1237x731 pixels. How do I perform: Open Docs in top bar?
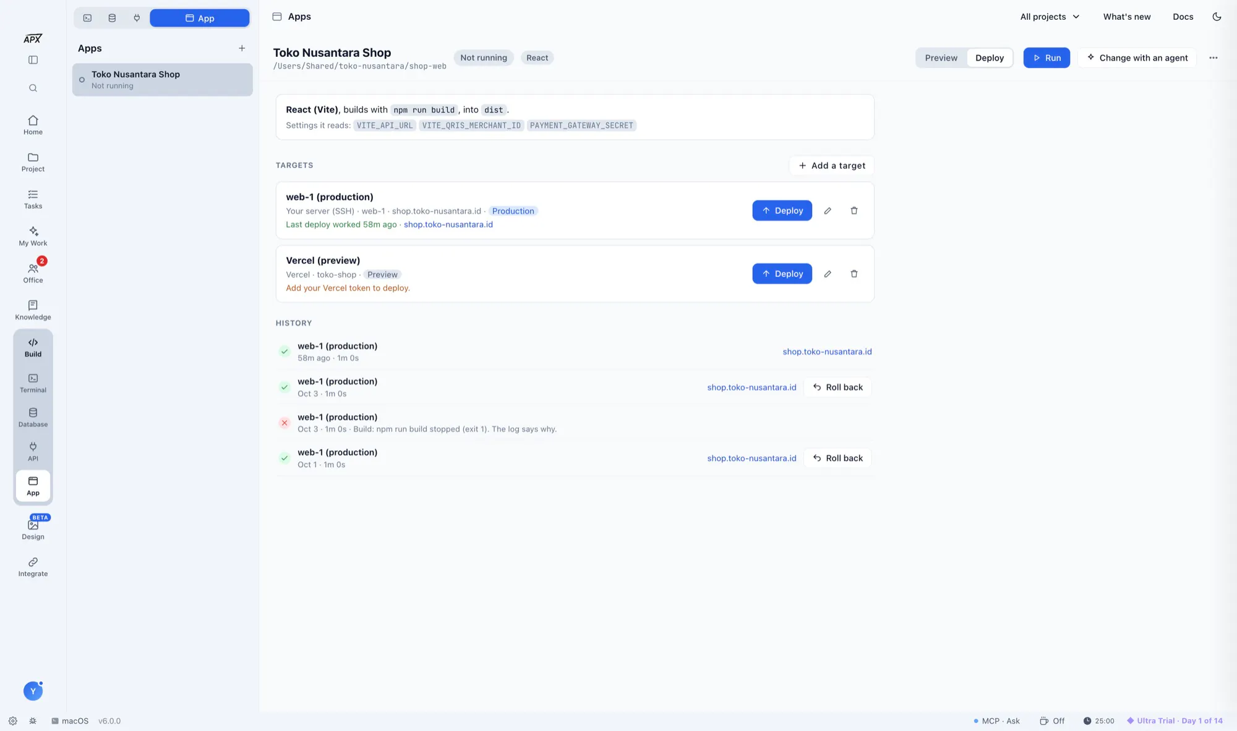(x=1183, y=17)
